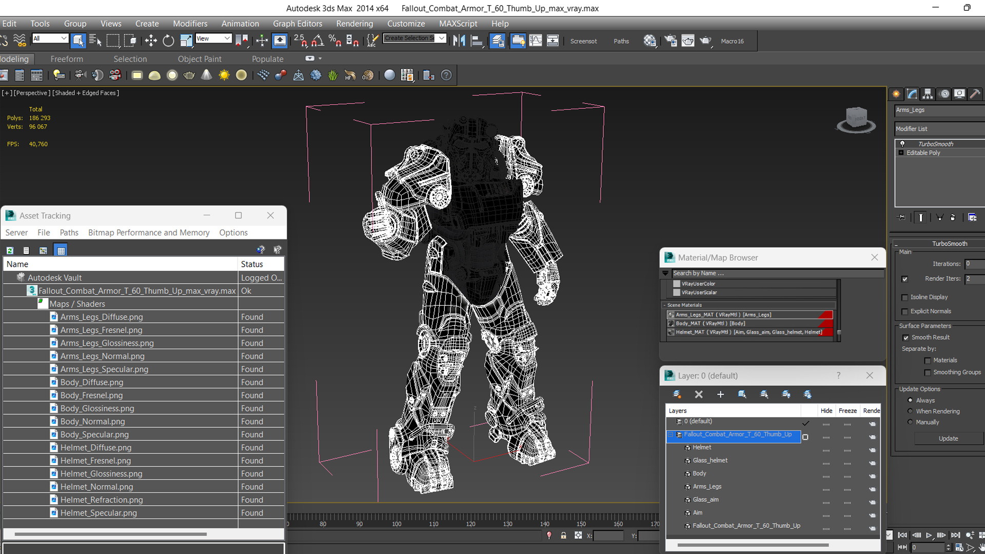
Task: Enable Isoline Display checkbox
Action: pyautogui.click(x=904, y=298)
